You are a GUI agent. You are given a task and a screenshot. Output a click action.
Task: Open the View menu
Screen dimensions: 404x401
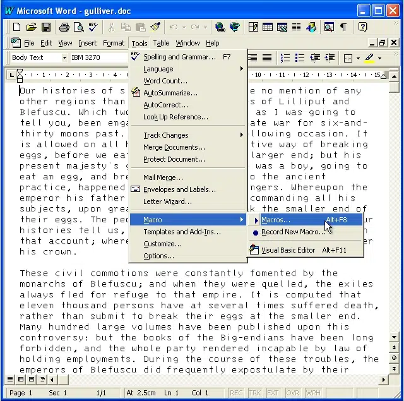point(65,43)
